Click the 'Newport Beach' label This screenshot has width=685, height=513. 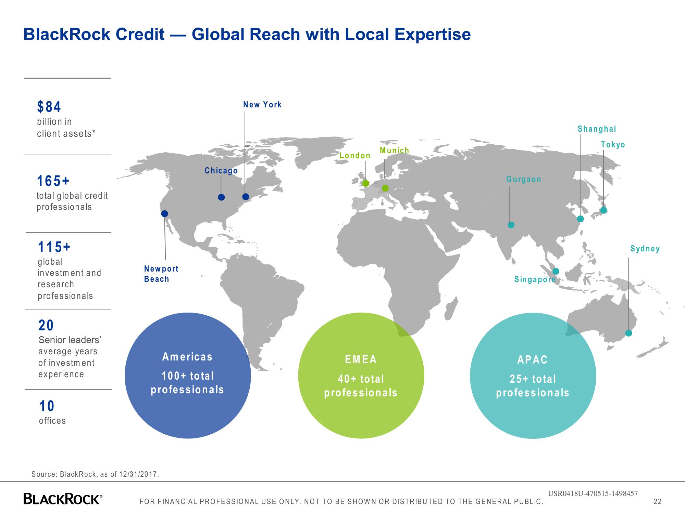[161, 274]
